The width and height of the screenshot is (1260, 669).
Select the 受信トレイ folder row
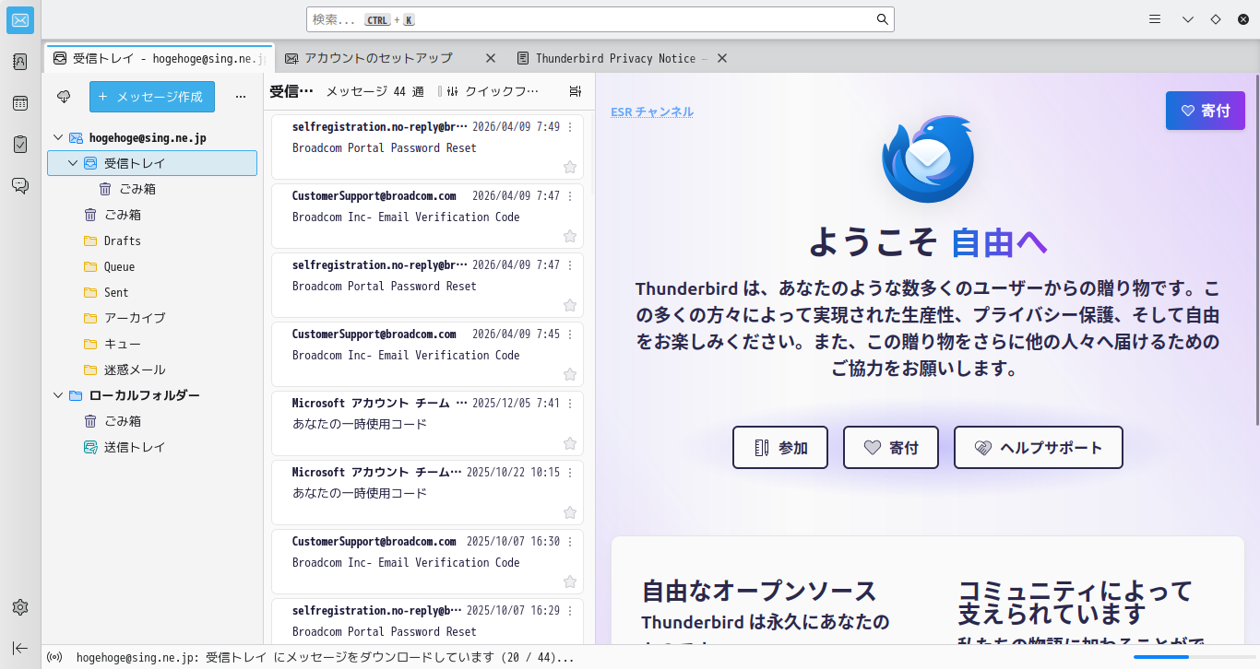tap(152, 163)
